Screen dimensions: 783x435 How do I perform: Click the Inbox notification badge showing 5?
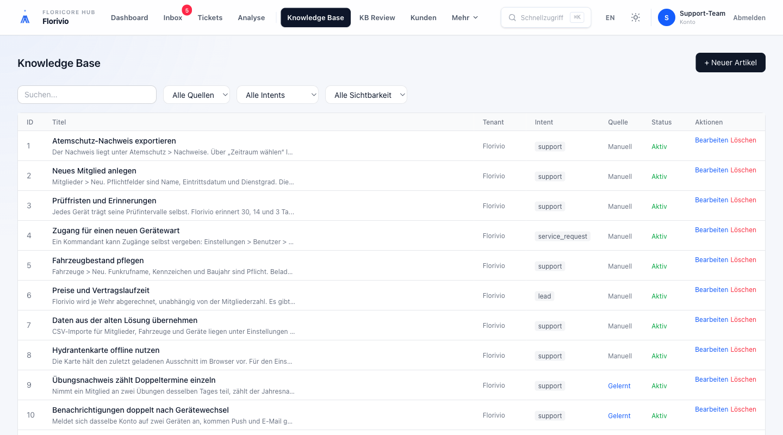click(x=187, y=10)
